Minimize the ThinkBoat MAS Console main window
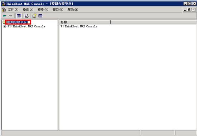 point(185,4)
